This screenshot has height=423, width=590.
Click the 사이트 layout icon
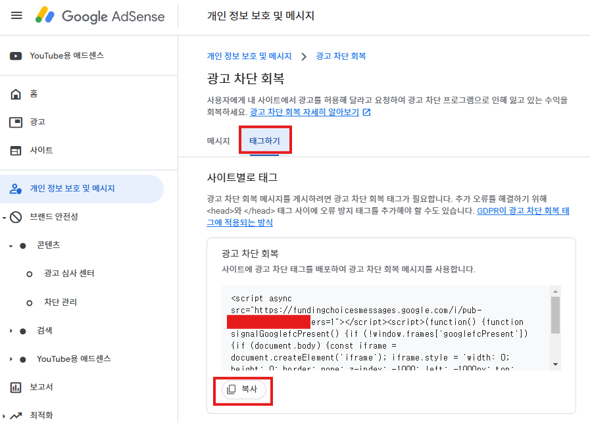[15, 151]
